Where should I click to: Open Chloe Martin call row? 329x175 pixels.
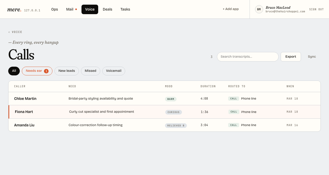(x=164, y=99)
